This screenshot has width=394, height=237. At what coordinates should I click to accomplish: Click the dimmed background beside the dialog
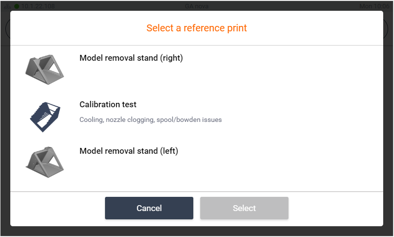point(5,125)
